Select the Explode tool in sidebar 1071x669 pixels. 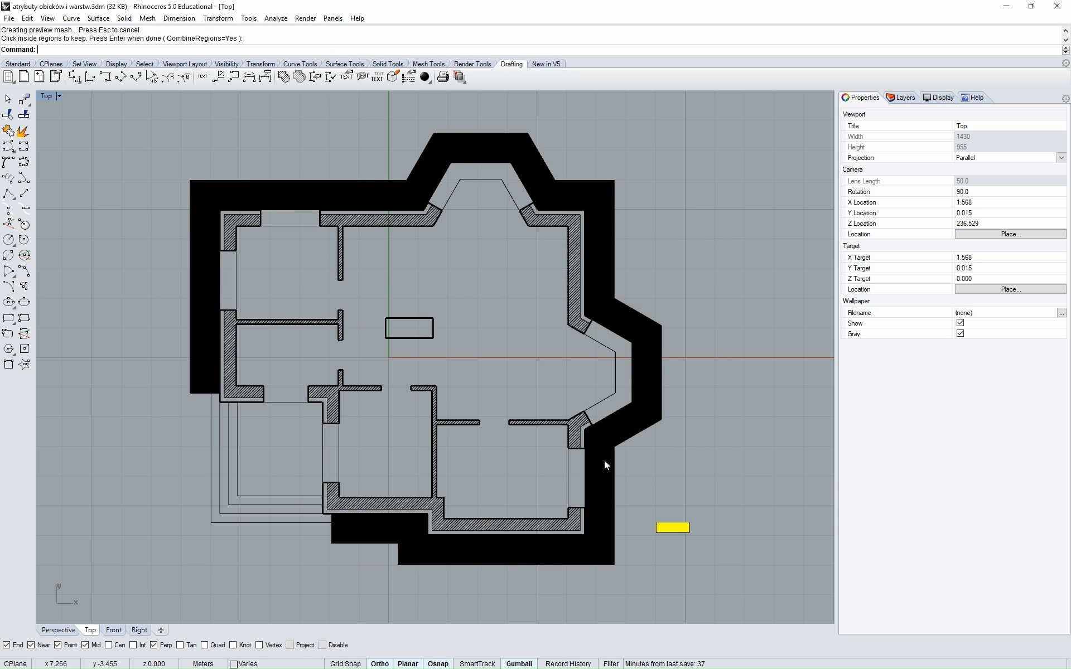[x=23, y=131]
